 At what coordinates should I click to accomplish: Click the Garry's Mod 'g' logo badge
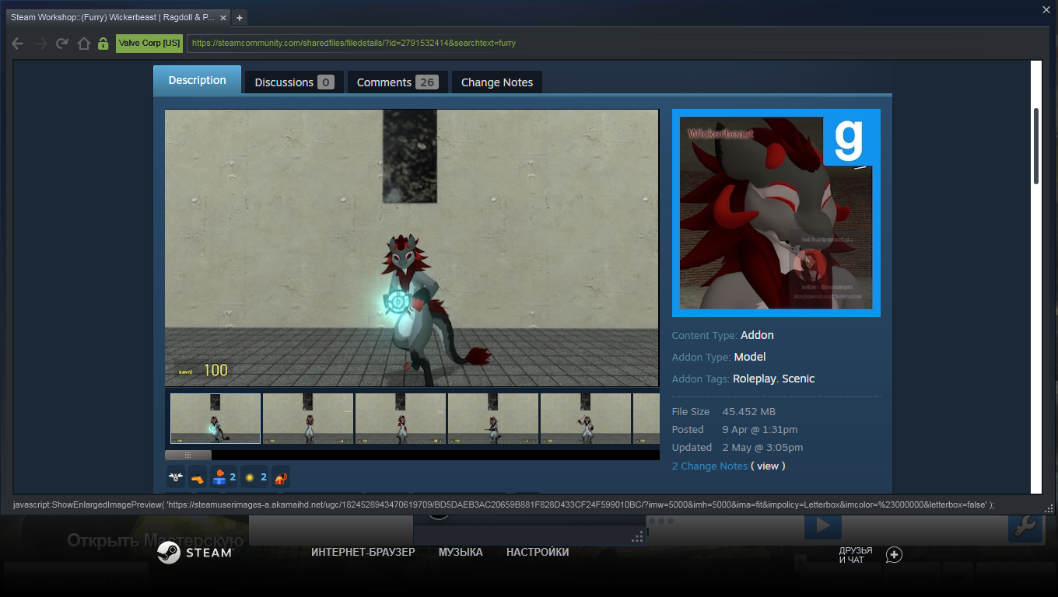pyautogui.click(x=848, y=141)
